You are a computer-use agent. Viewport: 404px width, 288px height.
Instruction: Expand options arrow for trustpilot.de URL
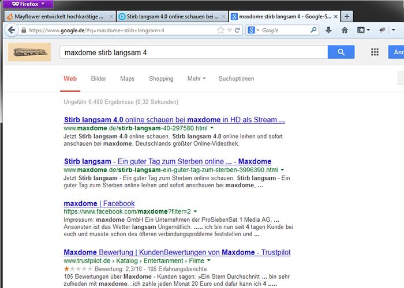coord(209,260)
